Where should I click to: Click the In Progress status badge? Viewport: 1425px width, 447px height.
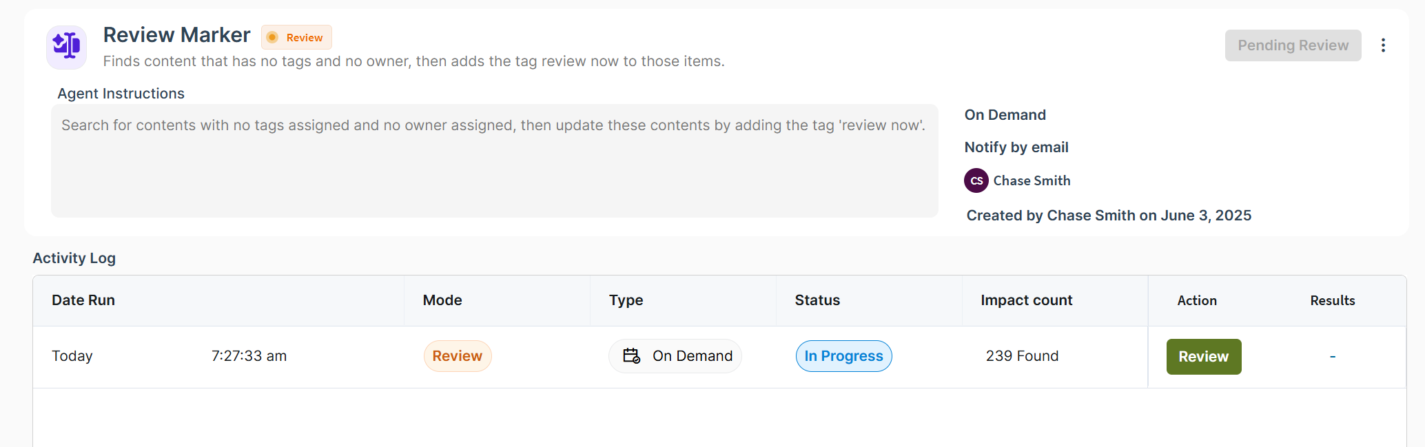coord(843,356)
